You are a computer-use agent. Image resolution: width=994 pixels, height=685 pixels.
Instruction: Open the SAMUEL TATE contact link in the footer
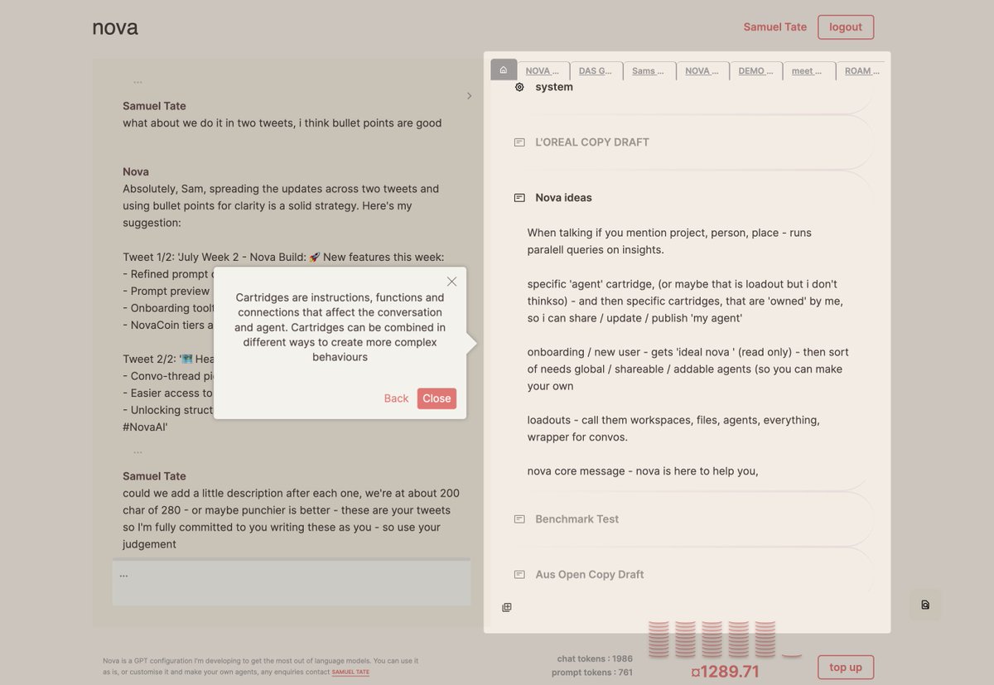(350, 673)
